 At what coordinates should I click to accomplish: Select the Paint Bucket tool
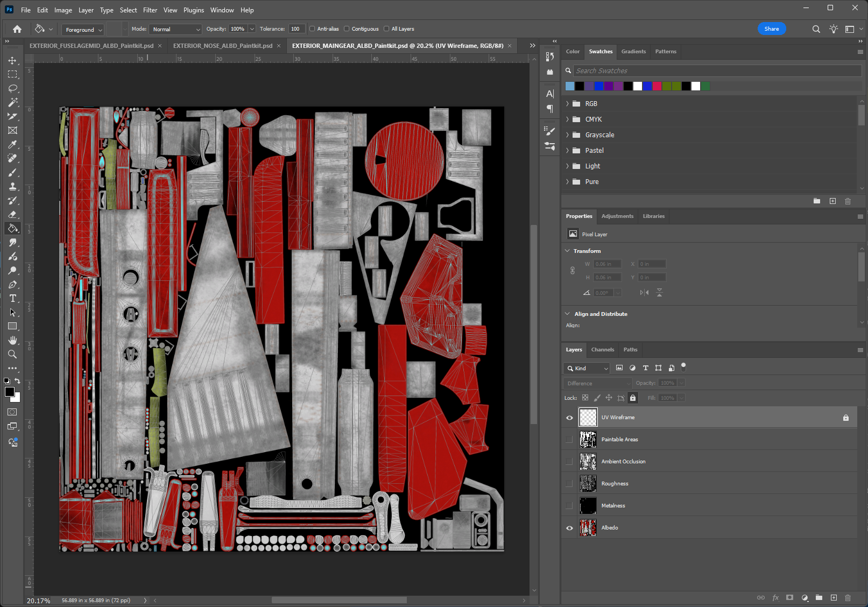[12, 228]
